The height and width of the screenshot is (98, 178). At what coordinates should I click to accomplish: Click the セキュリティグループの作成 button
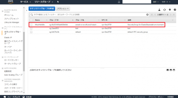click(42, 9)
